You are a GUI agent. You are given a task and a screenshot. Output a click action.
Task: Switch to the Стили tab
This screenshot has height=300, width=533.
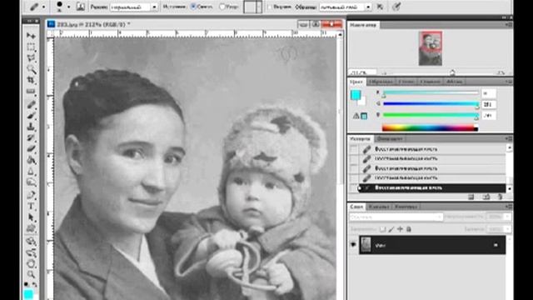(x=406, y=82)
